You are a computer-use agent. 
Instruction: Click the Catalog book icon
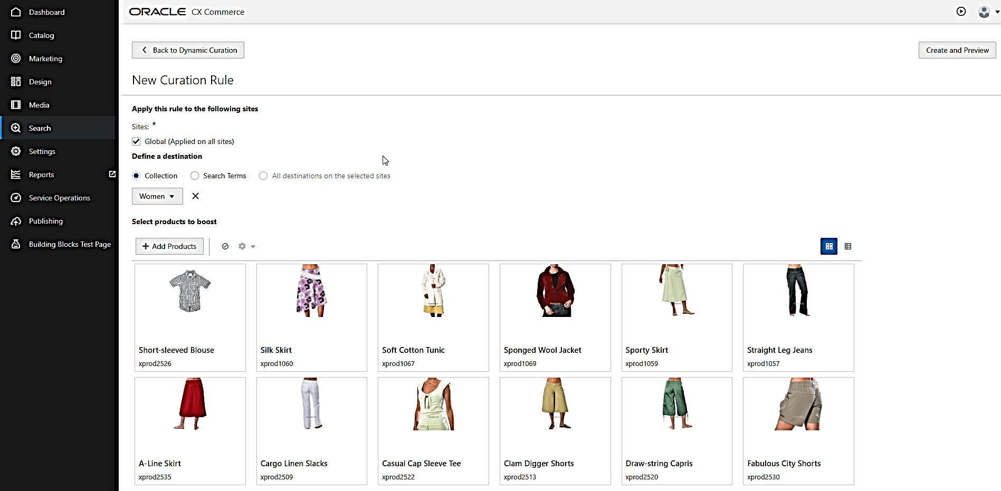click(x=16, y=35)
